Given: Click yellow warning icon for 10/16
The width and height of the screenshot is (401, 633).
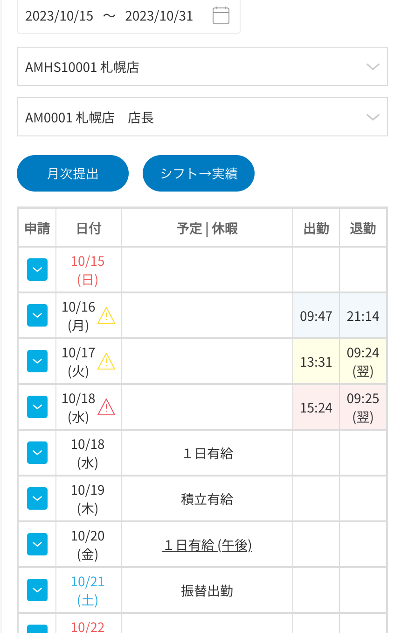Looking at the screenshot, I should pos(106,316).
